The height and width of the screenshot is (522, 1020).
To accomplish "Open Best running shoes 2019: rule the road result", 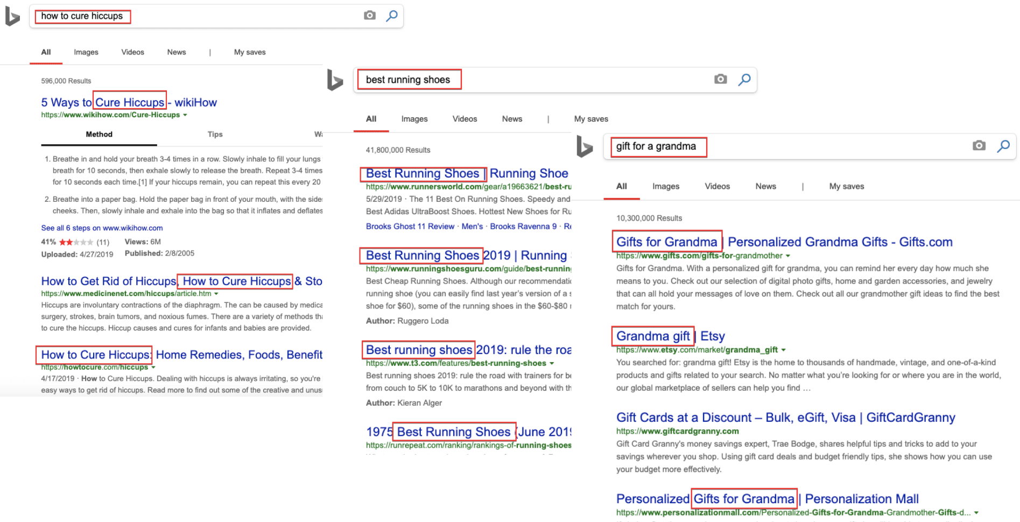I will click(468, 350).
